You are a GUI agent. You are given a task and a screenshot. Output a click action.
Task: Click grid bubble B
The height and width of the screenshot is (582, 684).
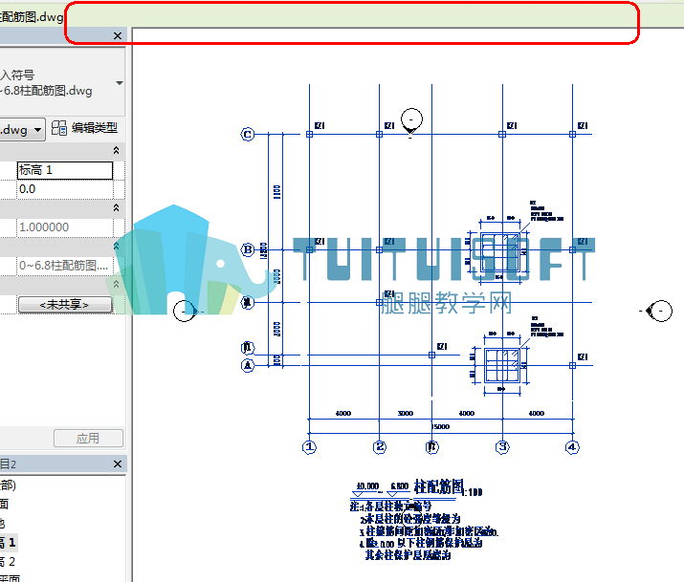(248, 250)
